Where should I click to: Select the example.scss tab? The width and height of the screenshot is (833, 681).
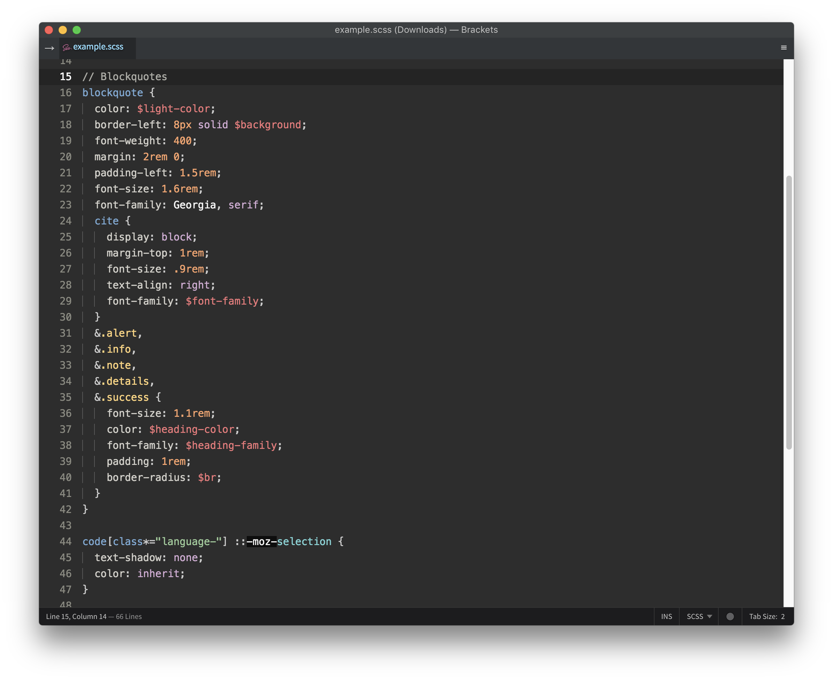click(98, 47)
